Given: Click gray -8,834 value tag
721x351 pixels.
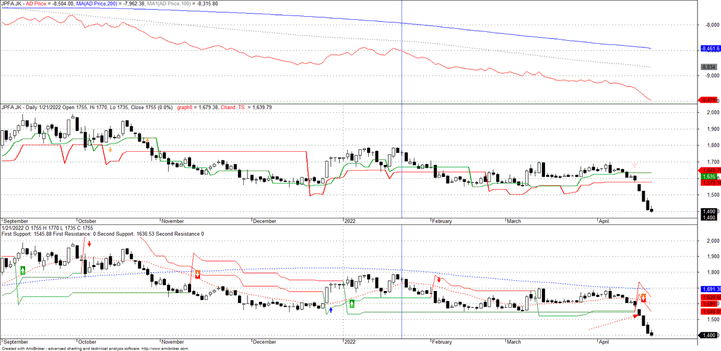Looking at the screenshot, I should point(710,67).
